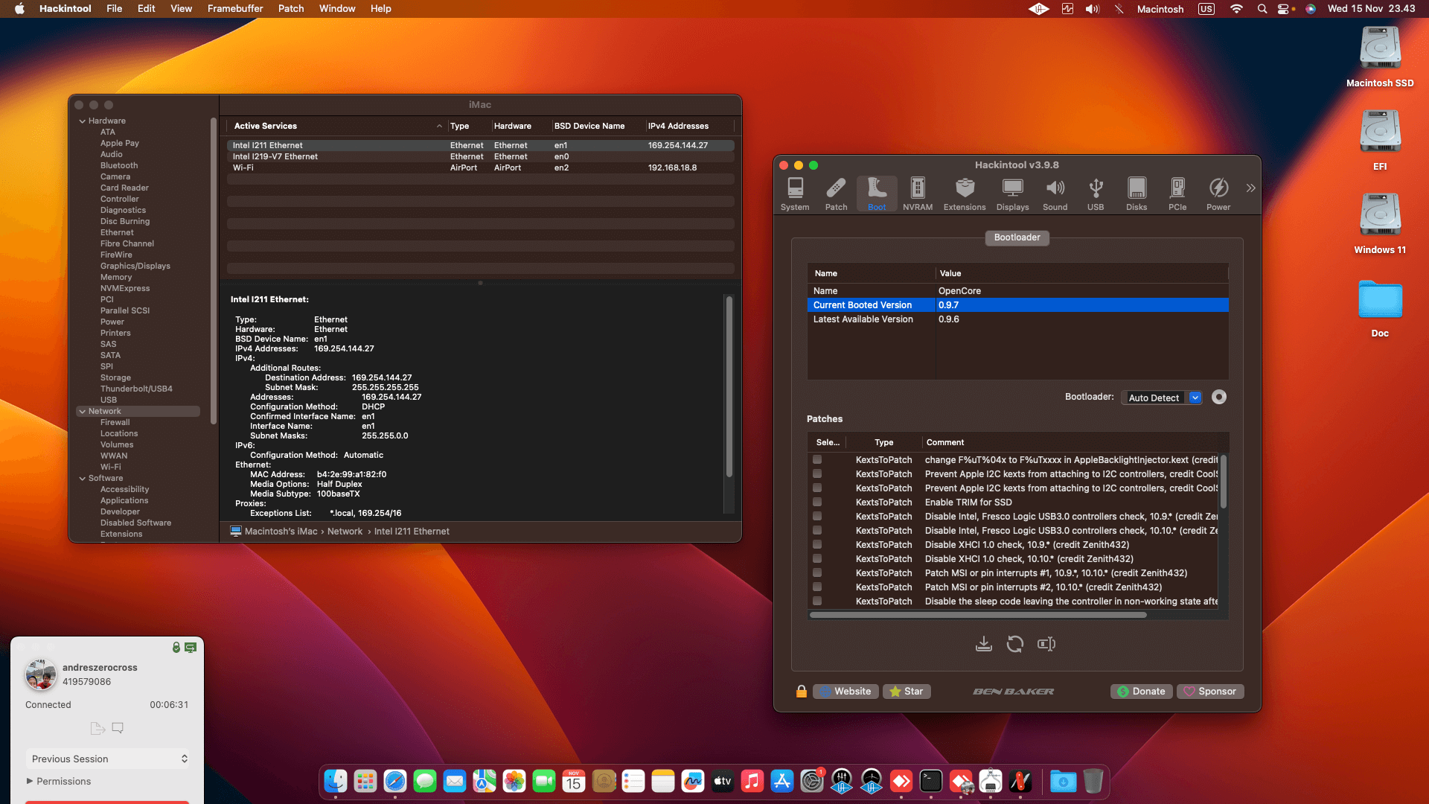Open Safari from the Dock

pyautogui.click(x=395, y=781)
